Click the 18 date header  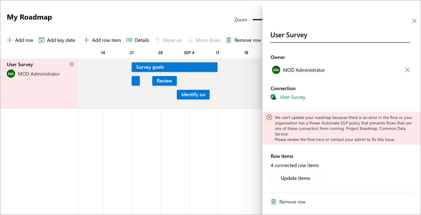tap(246, 53)
